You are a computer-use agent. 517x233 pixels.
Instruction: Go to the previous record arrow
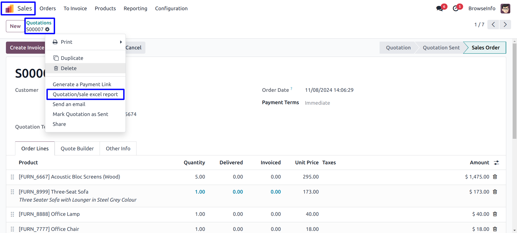coord(493,25)
